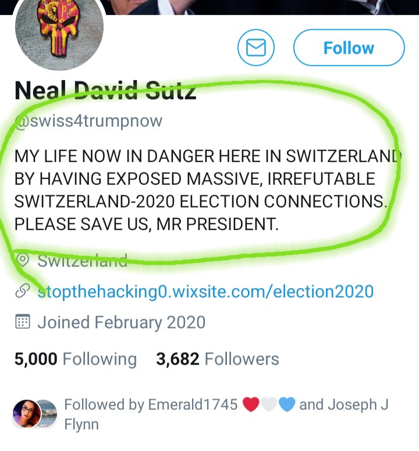View the 5,000 Following list
Image resolution: width=419 pixels, height=451 pixels.
pos(76,359)
